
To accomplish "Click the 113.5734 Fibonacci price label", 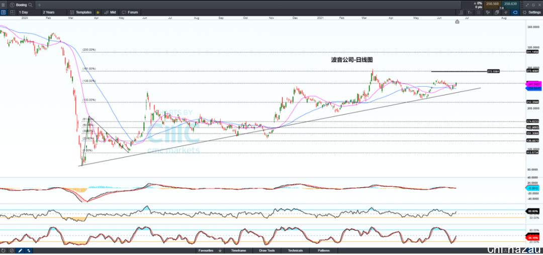I will click(532, 153).
